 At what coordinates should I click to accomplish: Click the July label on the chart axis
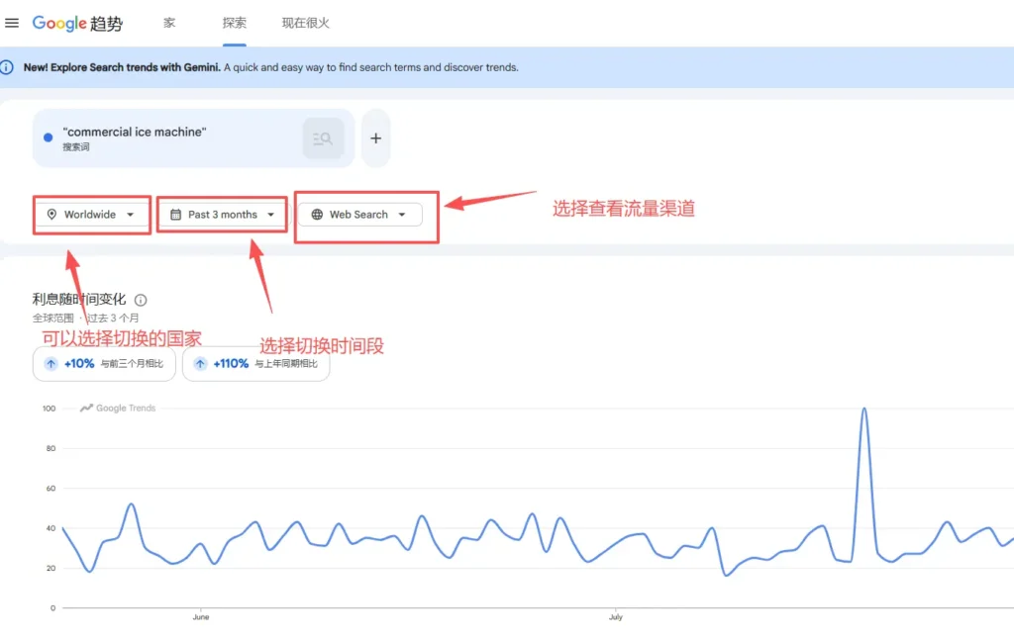coord(616,617)
